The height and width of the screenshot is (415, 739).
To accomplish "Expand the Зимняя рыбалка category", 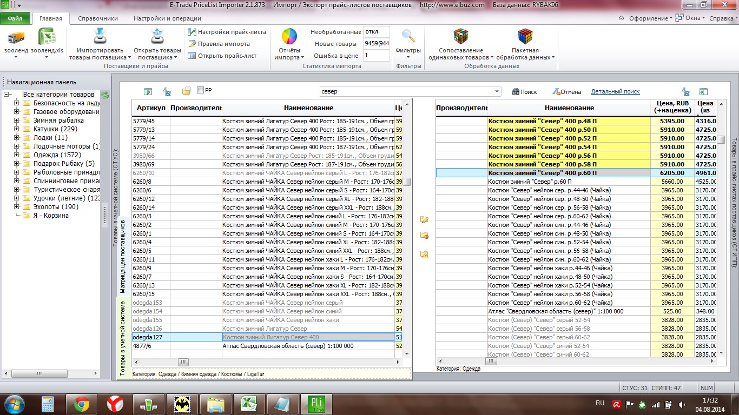I will pos(16,121).
